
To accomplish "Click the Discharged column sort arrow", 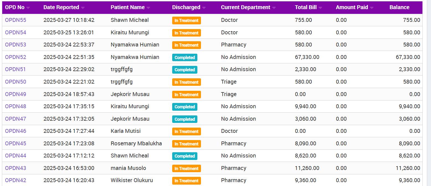I will pos(204,8).
